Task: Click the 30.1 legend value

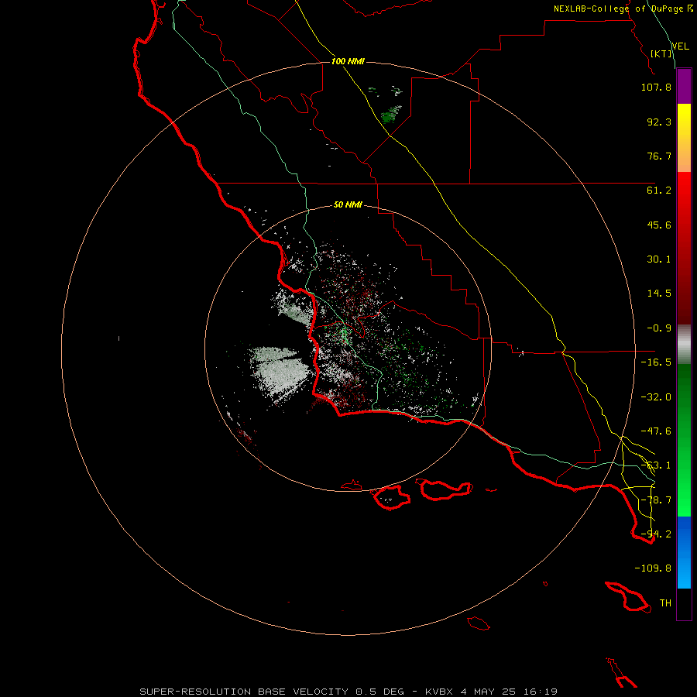Action: point(659,259)
